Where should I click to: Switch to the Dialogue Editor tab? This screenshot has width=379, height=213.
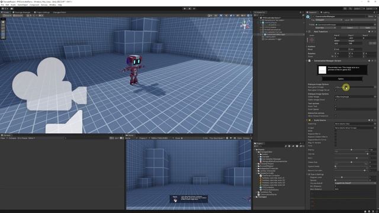tap(59, 12)
